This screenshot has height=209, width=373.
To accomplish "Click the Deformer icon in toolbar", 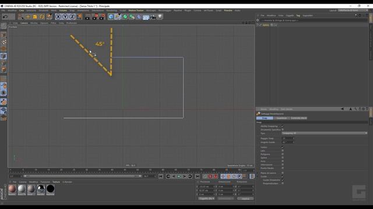I will point(139,17).
